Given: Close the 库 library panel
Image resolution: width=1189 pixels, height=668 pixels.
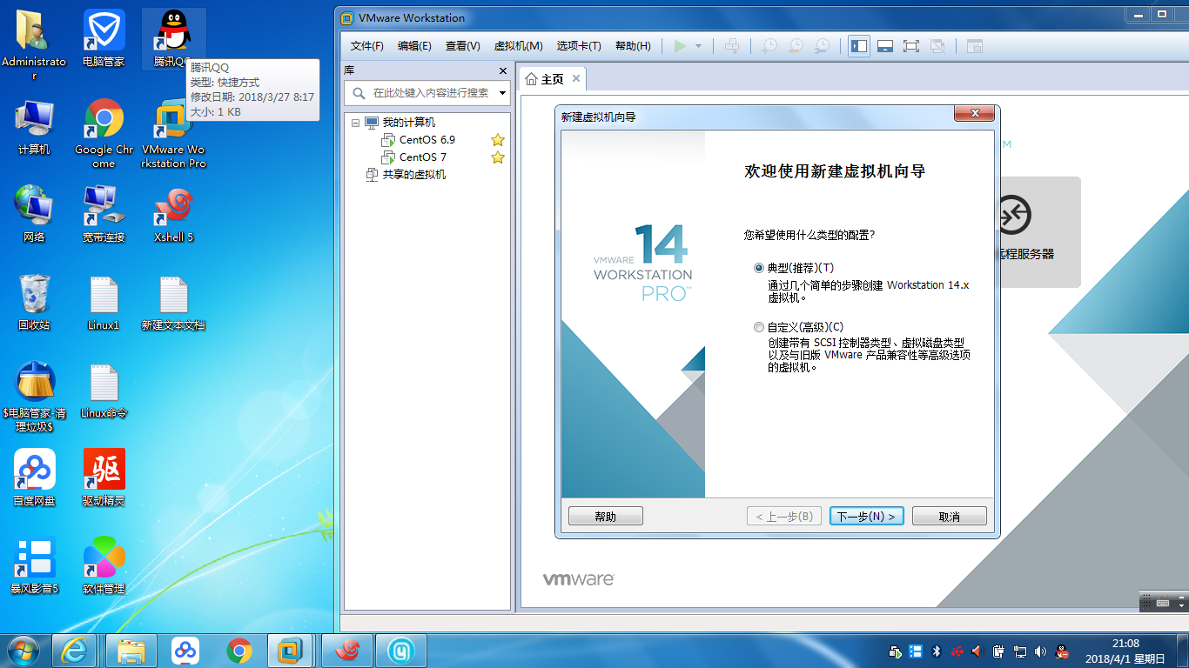Looking at the screenshot, I should [x=502, y=70].
